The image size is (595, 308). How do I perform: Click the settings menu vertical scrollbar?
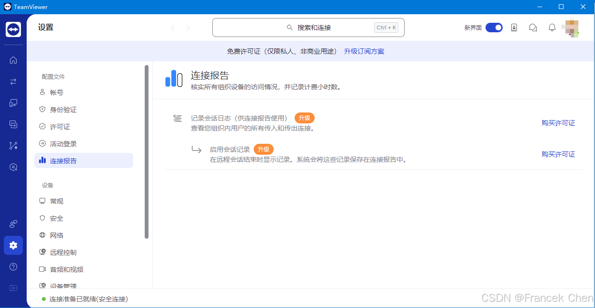[147, 152]
